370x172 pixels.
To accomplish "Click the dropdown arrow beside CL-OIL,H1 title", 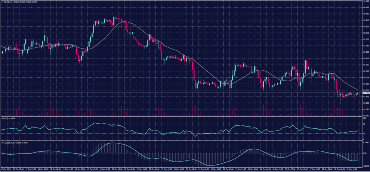I will coord(2,2).
